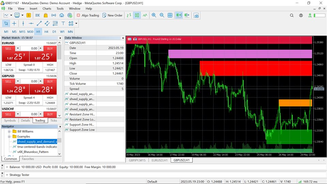The image size is (327, 184).
Task: Toggle Algo Trading button
Action: point(88,15)
